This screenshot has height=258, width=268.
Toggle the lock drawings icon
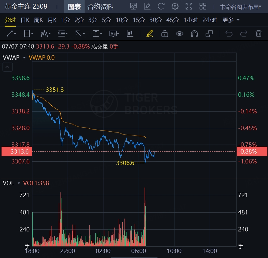(x=165, y=33)
